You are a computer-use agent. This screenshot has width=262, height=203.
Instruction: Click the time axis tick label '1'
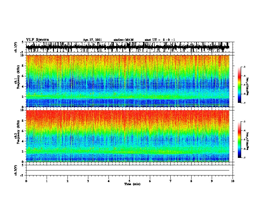(47, 181)
